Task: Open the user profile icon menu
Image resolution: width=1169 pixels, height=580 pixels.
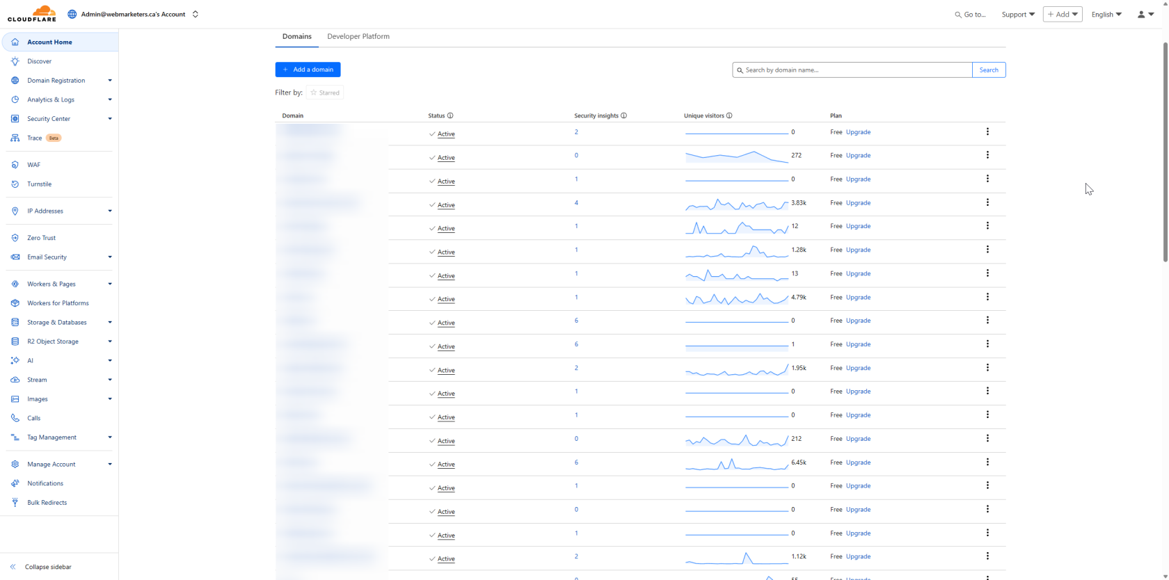Action: [x=1145, y=14]
